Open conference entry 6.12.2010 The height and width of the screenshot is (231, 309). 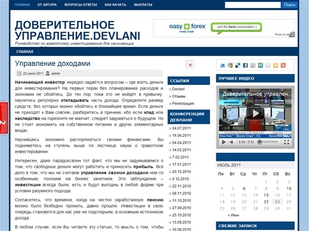pyautogui.click(x=180, y=179)
